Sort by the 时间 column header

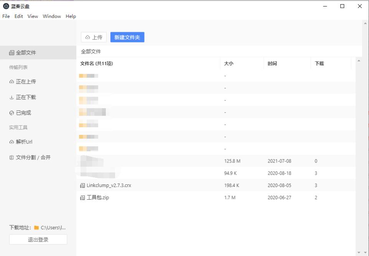[272, 64]
